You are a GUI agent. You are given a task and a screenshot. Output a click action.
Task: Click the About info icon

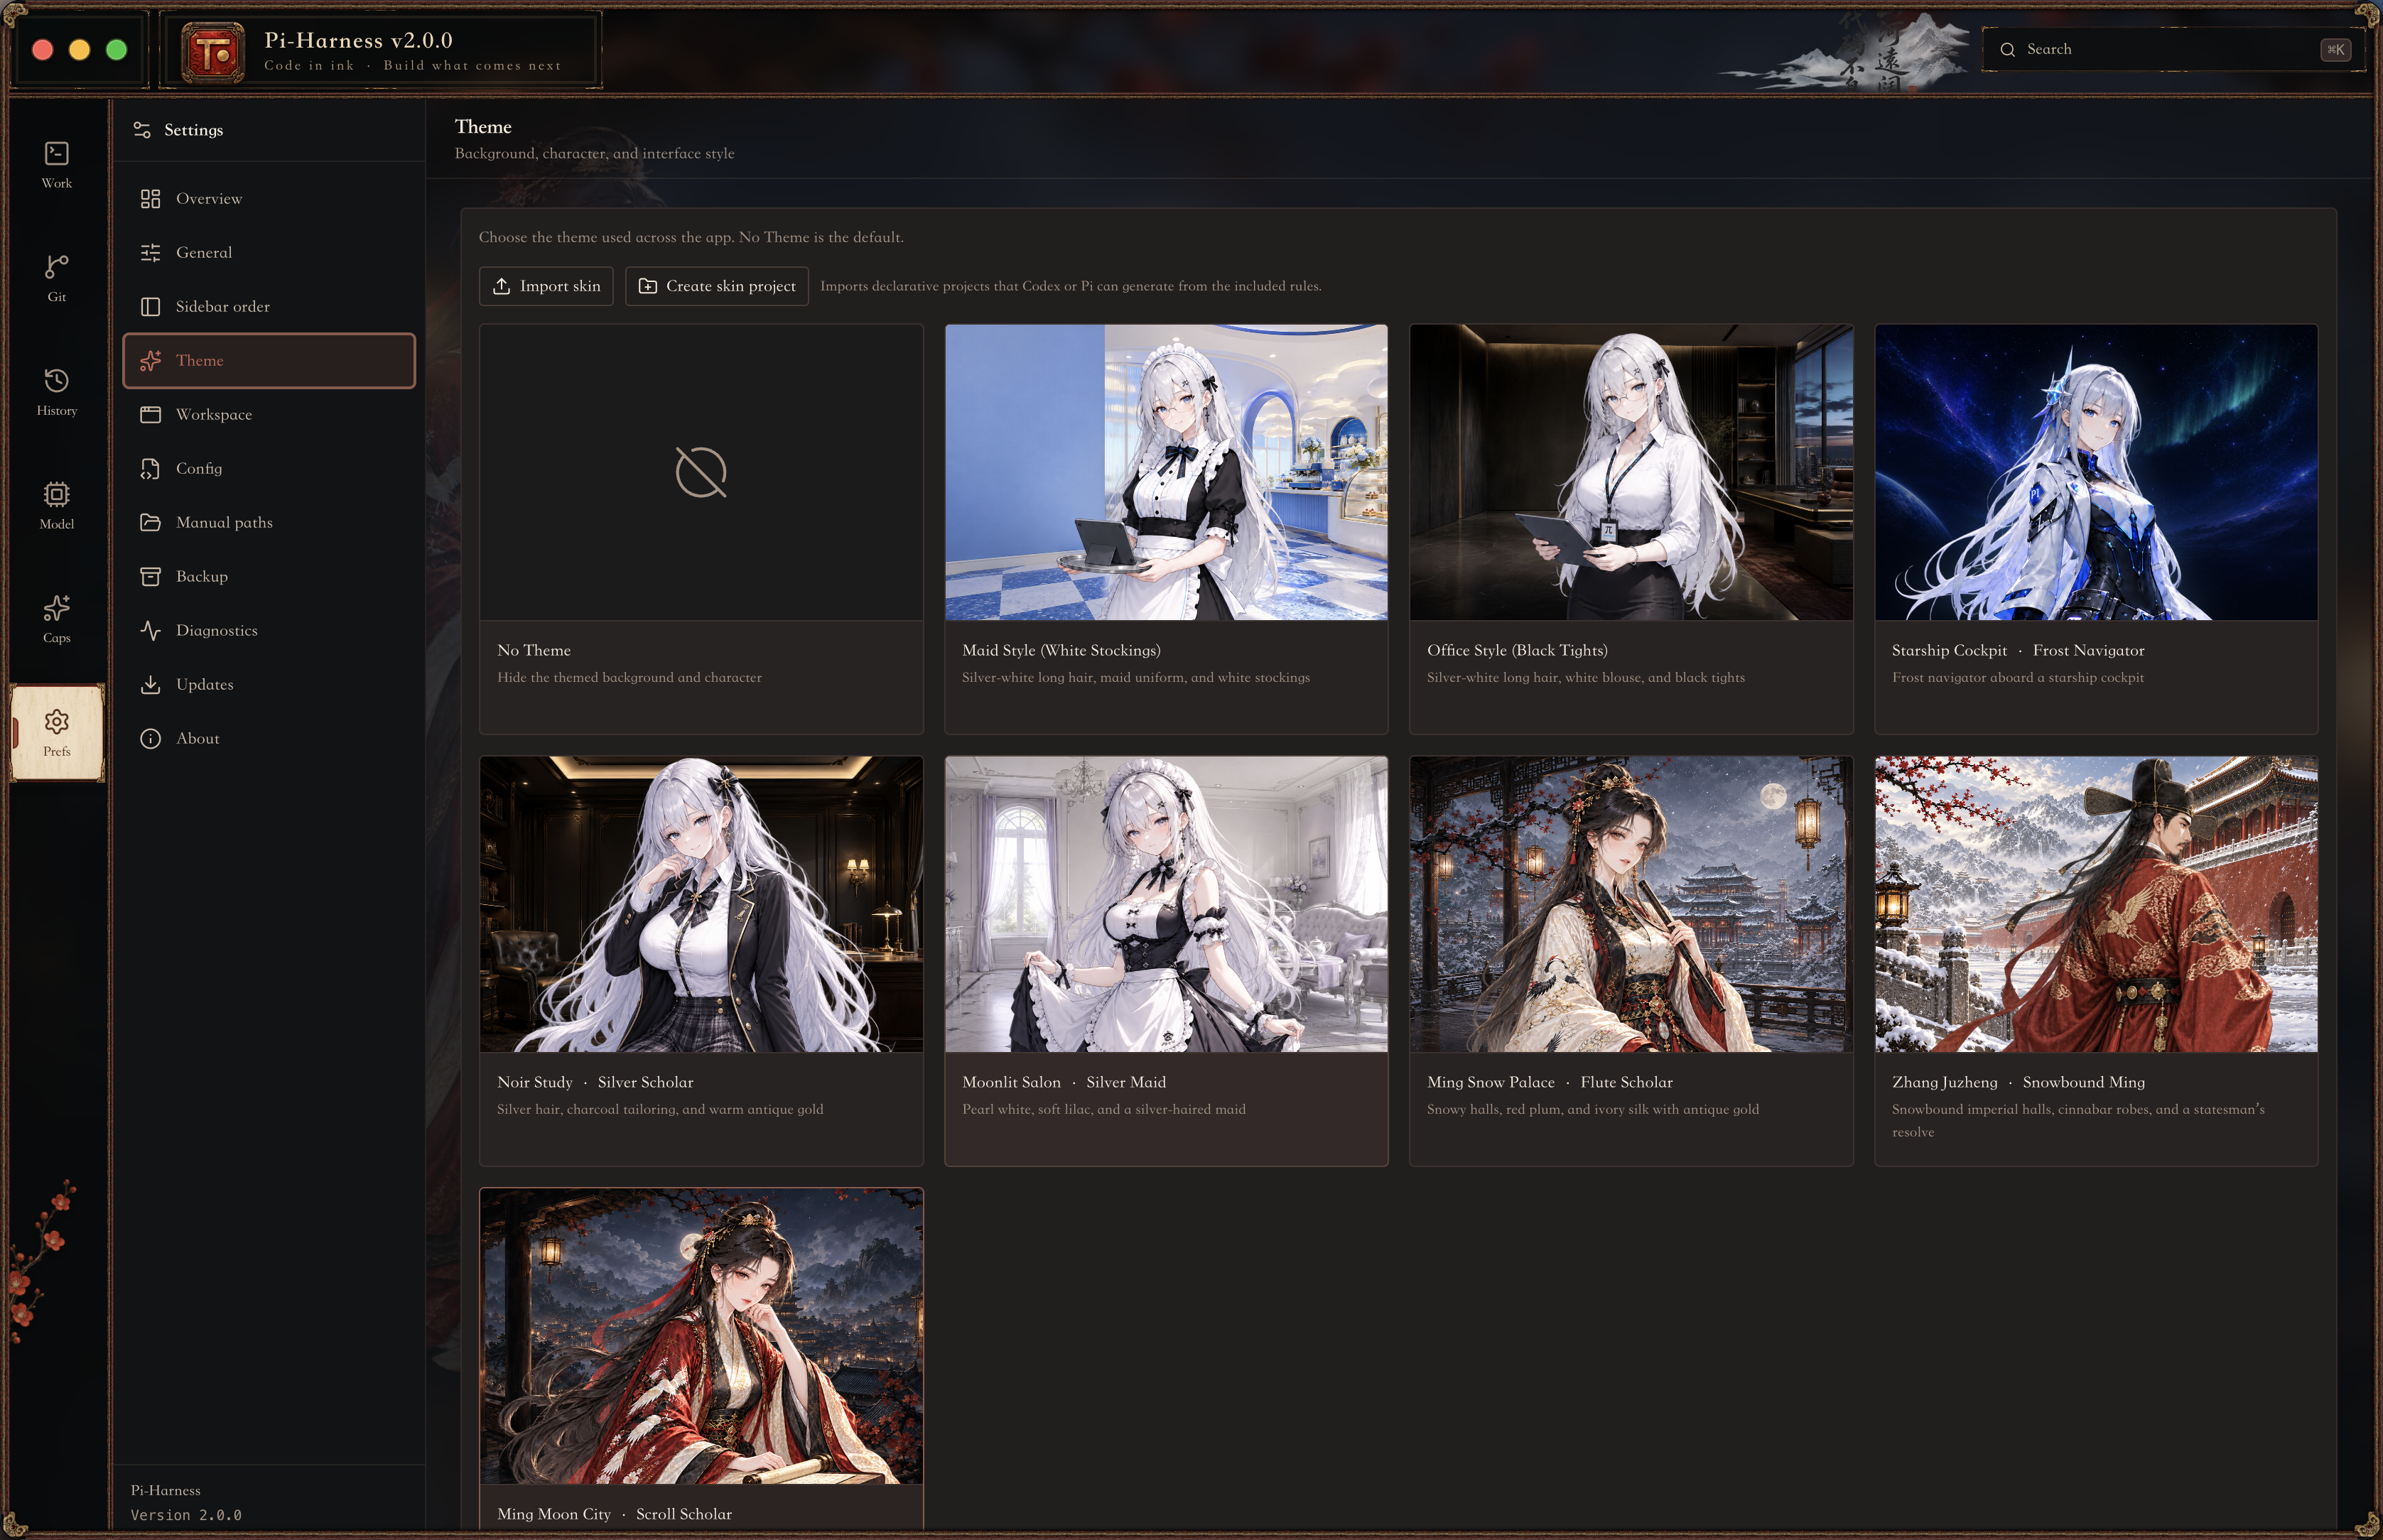[150, 739]
